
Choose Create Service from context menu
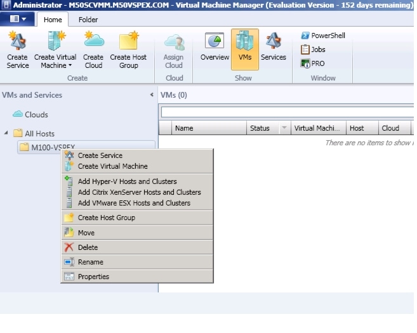(137, 155)
